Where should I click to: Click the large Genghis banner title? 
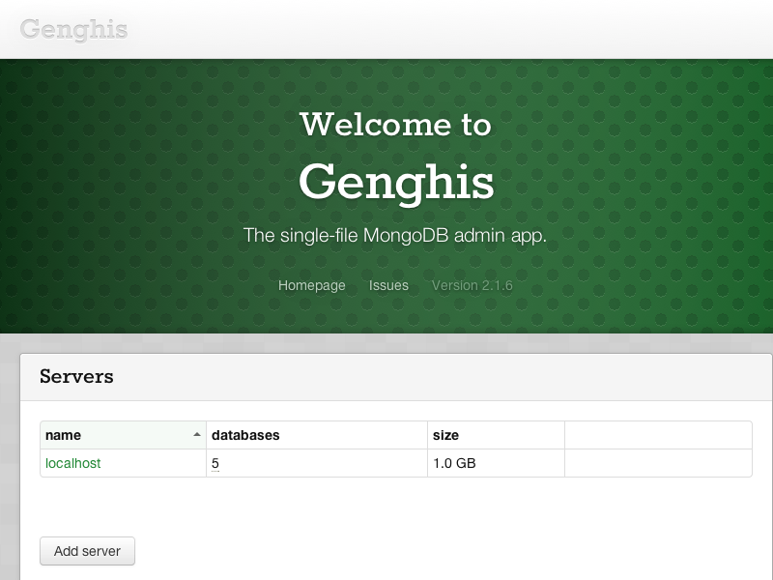396,183
